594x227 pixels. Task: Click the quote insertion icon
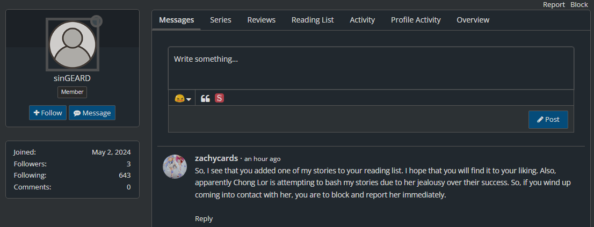coord(205,98)
